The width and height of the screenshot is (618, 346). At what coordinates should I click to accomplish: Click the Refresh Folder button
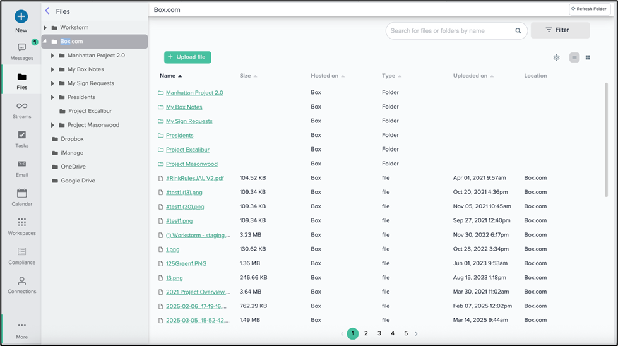(x=589, y=9)
